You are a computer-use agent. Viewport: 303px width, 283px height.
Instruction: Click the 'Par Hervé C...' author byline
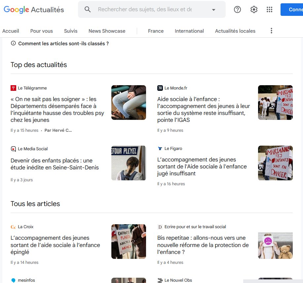click(58, 130)
